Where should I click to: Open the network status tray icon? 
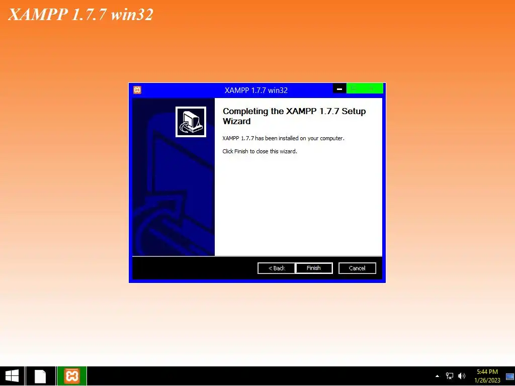coord(449,376)
